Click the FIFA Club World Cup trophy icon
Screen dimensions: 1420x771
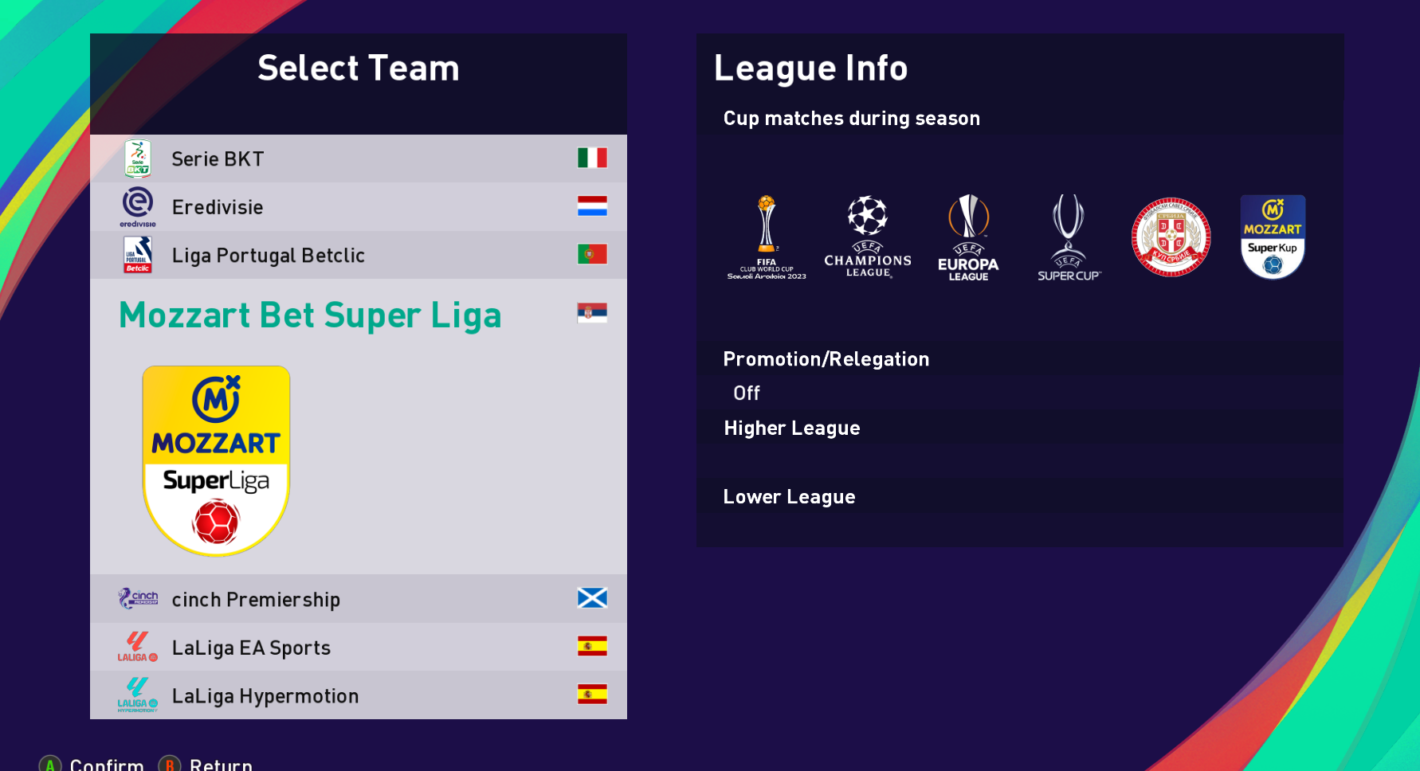767,237
